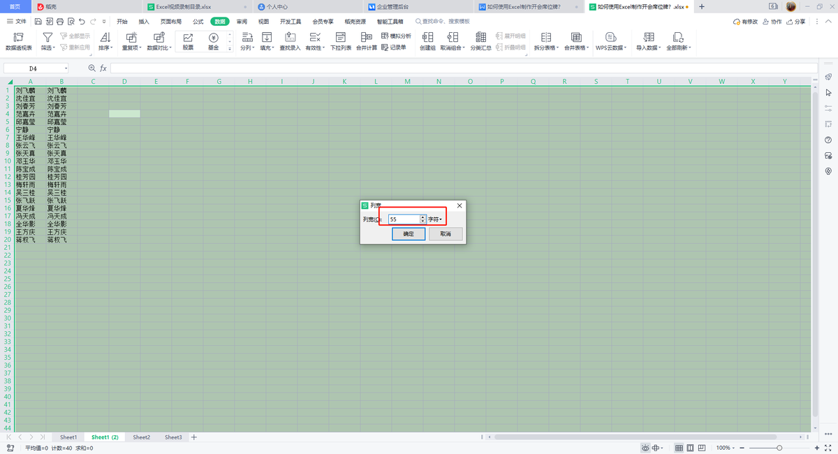Click the 取消组合 ungroup icon
Image resolution: width=838 pixels, height=454 pixels.
(x=453, y=37)
